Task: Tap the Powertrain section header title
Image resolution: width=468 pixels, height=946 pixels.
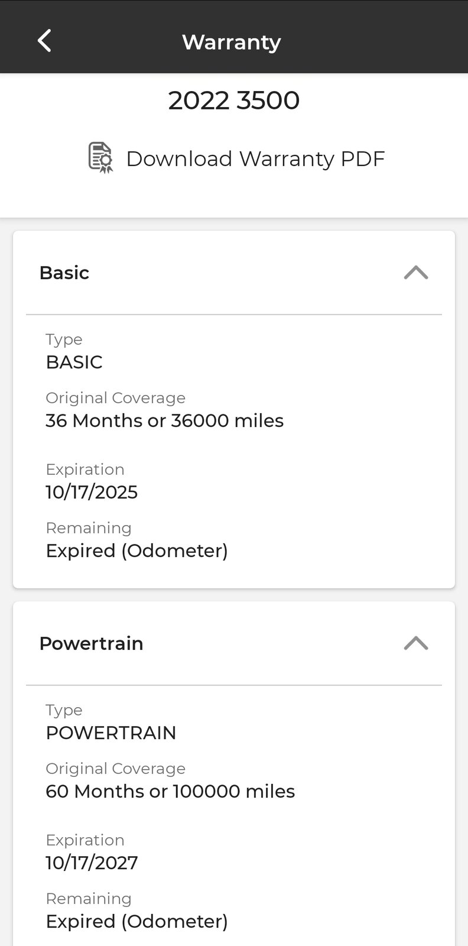Action: [x=91, y=643]
